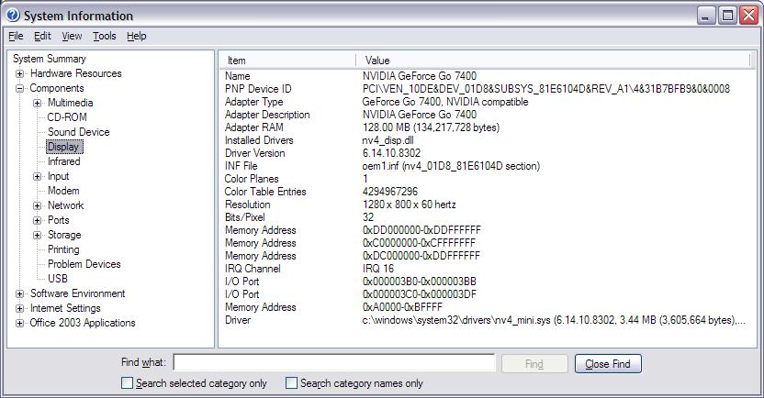
Task: Expand the Office 2003 Applications node
Action: (19, 323)
